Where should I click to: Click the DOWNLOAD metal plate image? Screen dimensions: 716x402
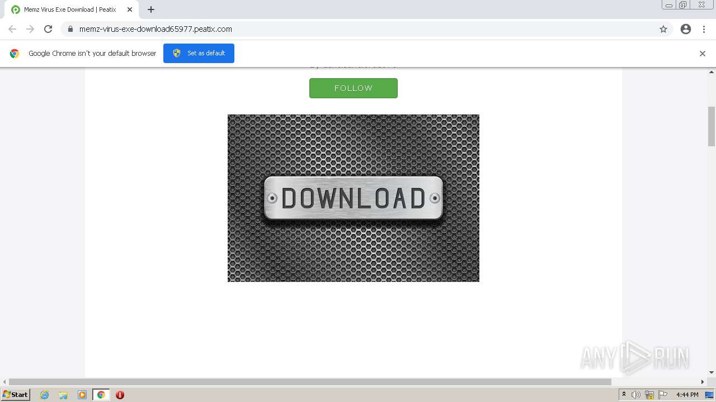pyautogui.click(x=354, y=198)
